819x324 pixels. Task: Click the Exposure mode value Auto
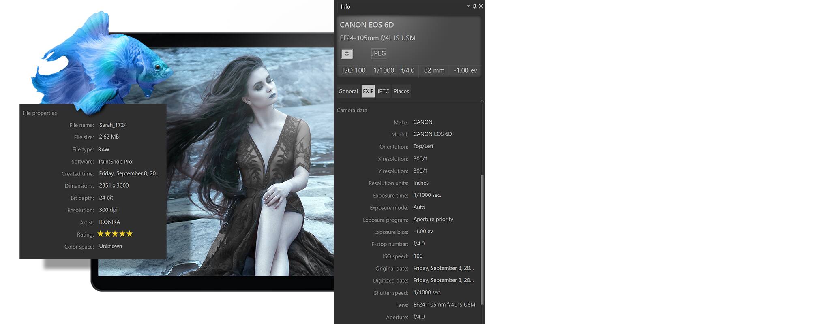point(419,207)
